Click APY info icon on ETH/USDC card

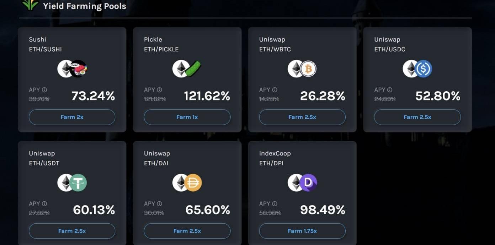pyautogui.click(x=390, y=90)
